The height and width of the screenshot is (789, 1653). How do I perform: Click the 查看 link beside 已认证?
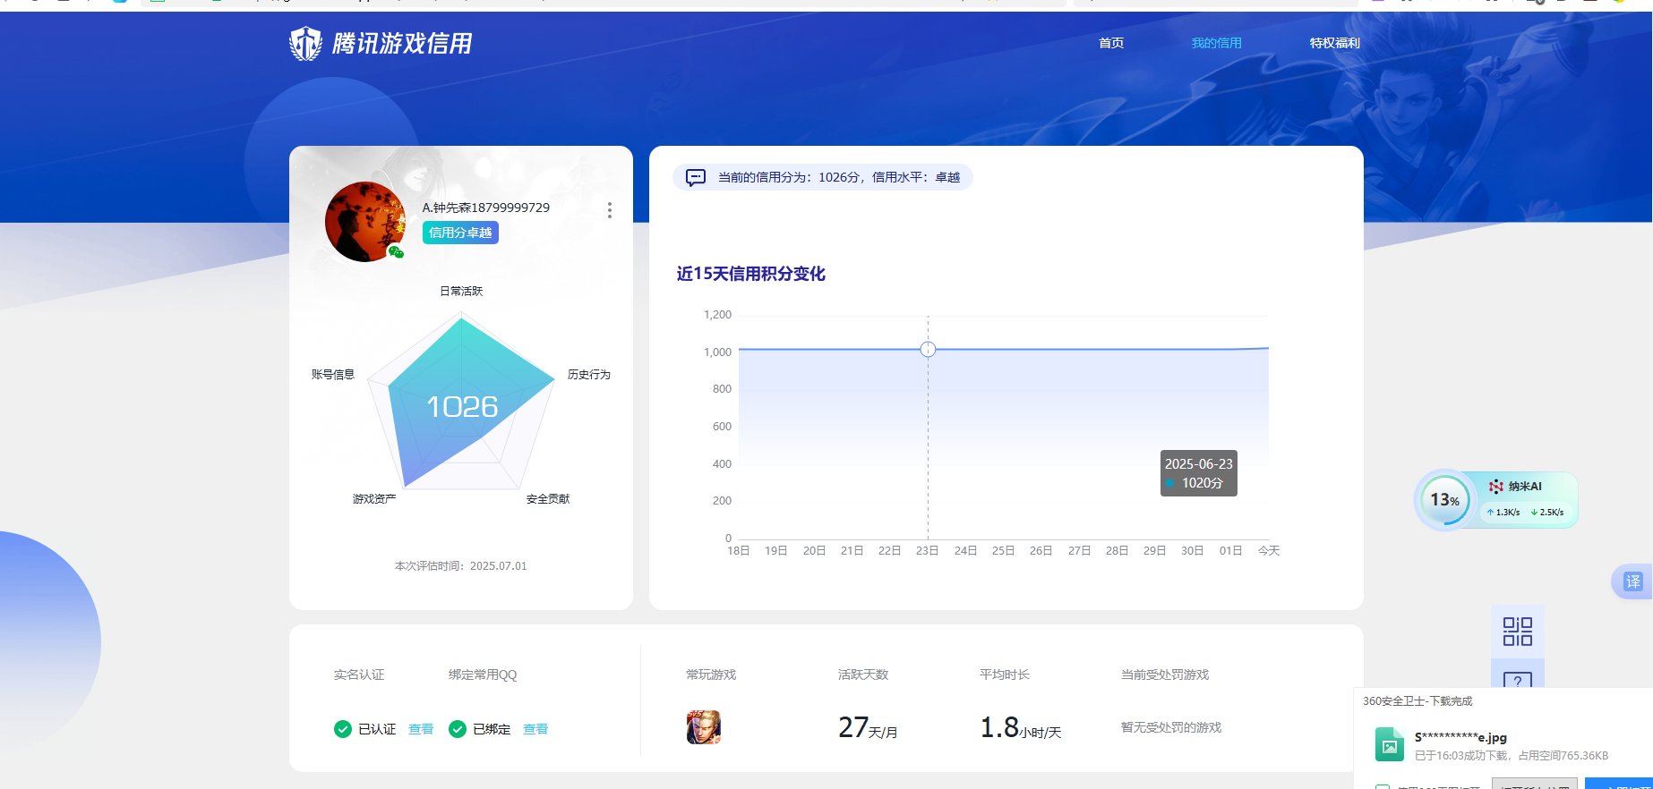[421, 729]
